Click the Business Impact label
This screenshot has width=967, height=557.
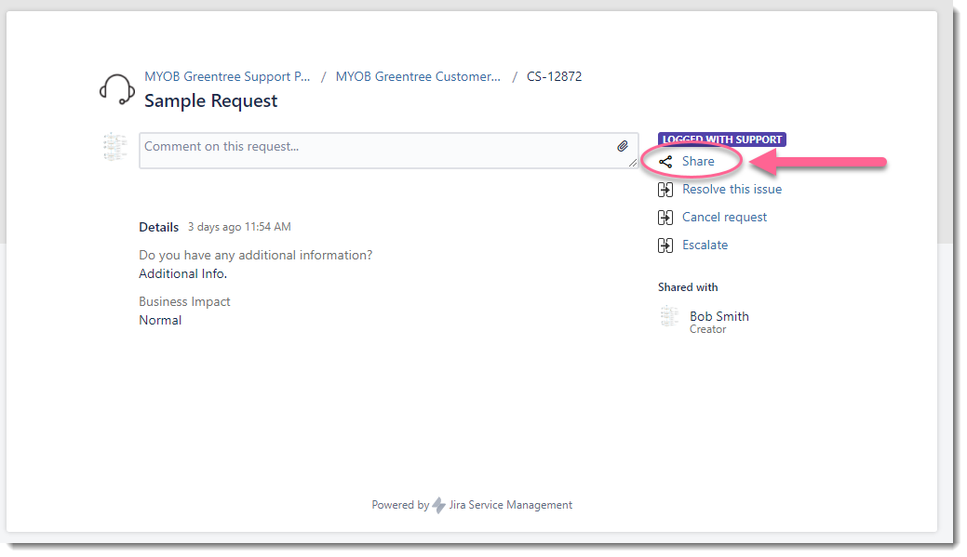(x=184, y=301)
